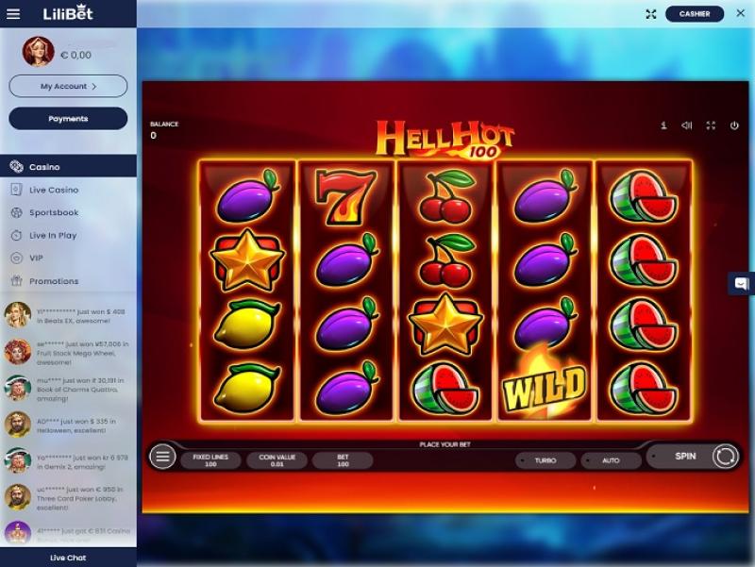Image resolution: width=755 pixels, height=567 pixels.
Task: Click the circular spin arrows icon
Action: (x=725, y=456)
